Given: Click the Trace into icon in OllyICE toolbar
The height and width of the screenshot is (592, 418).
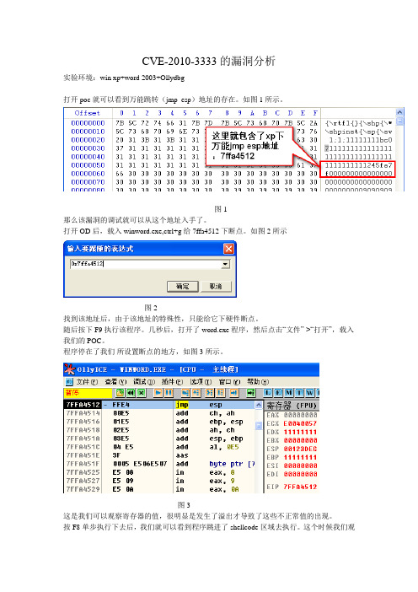Looking at the screenshot, I should pos(209,393).
